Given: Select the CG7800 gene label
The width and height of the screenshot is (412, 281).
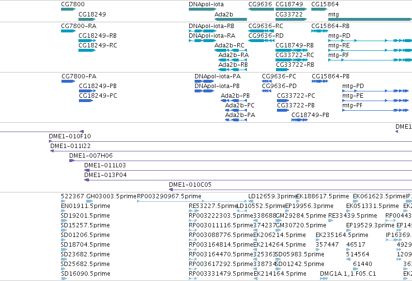Looking at the screenshot, I should 73,4.
